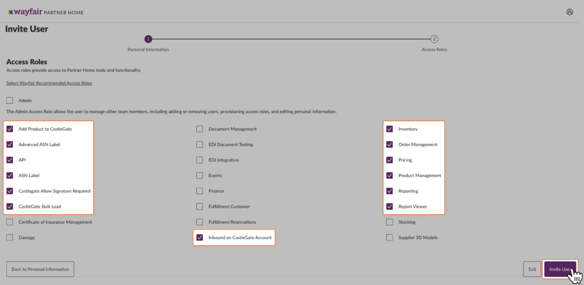Check the Events access role
This screenshot has height=285, width=584.
pos(200,175)
